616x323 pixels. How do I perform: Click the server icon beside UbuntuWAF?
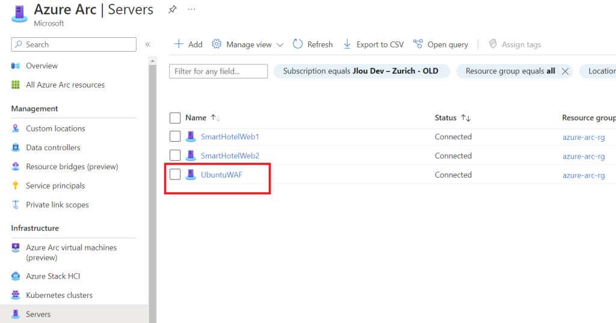[x=191, y=175]
